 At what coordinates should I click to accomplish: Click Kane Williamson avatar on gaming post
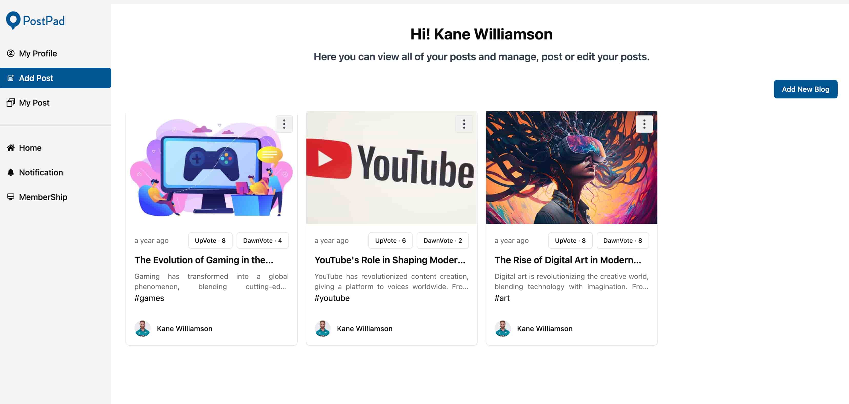coord(142,329)
